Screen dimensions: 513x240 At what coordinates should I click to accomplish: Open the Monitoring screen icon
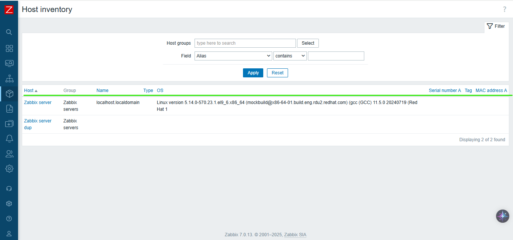pyautogui.click(x=9, y=63)
